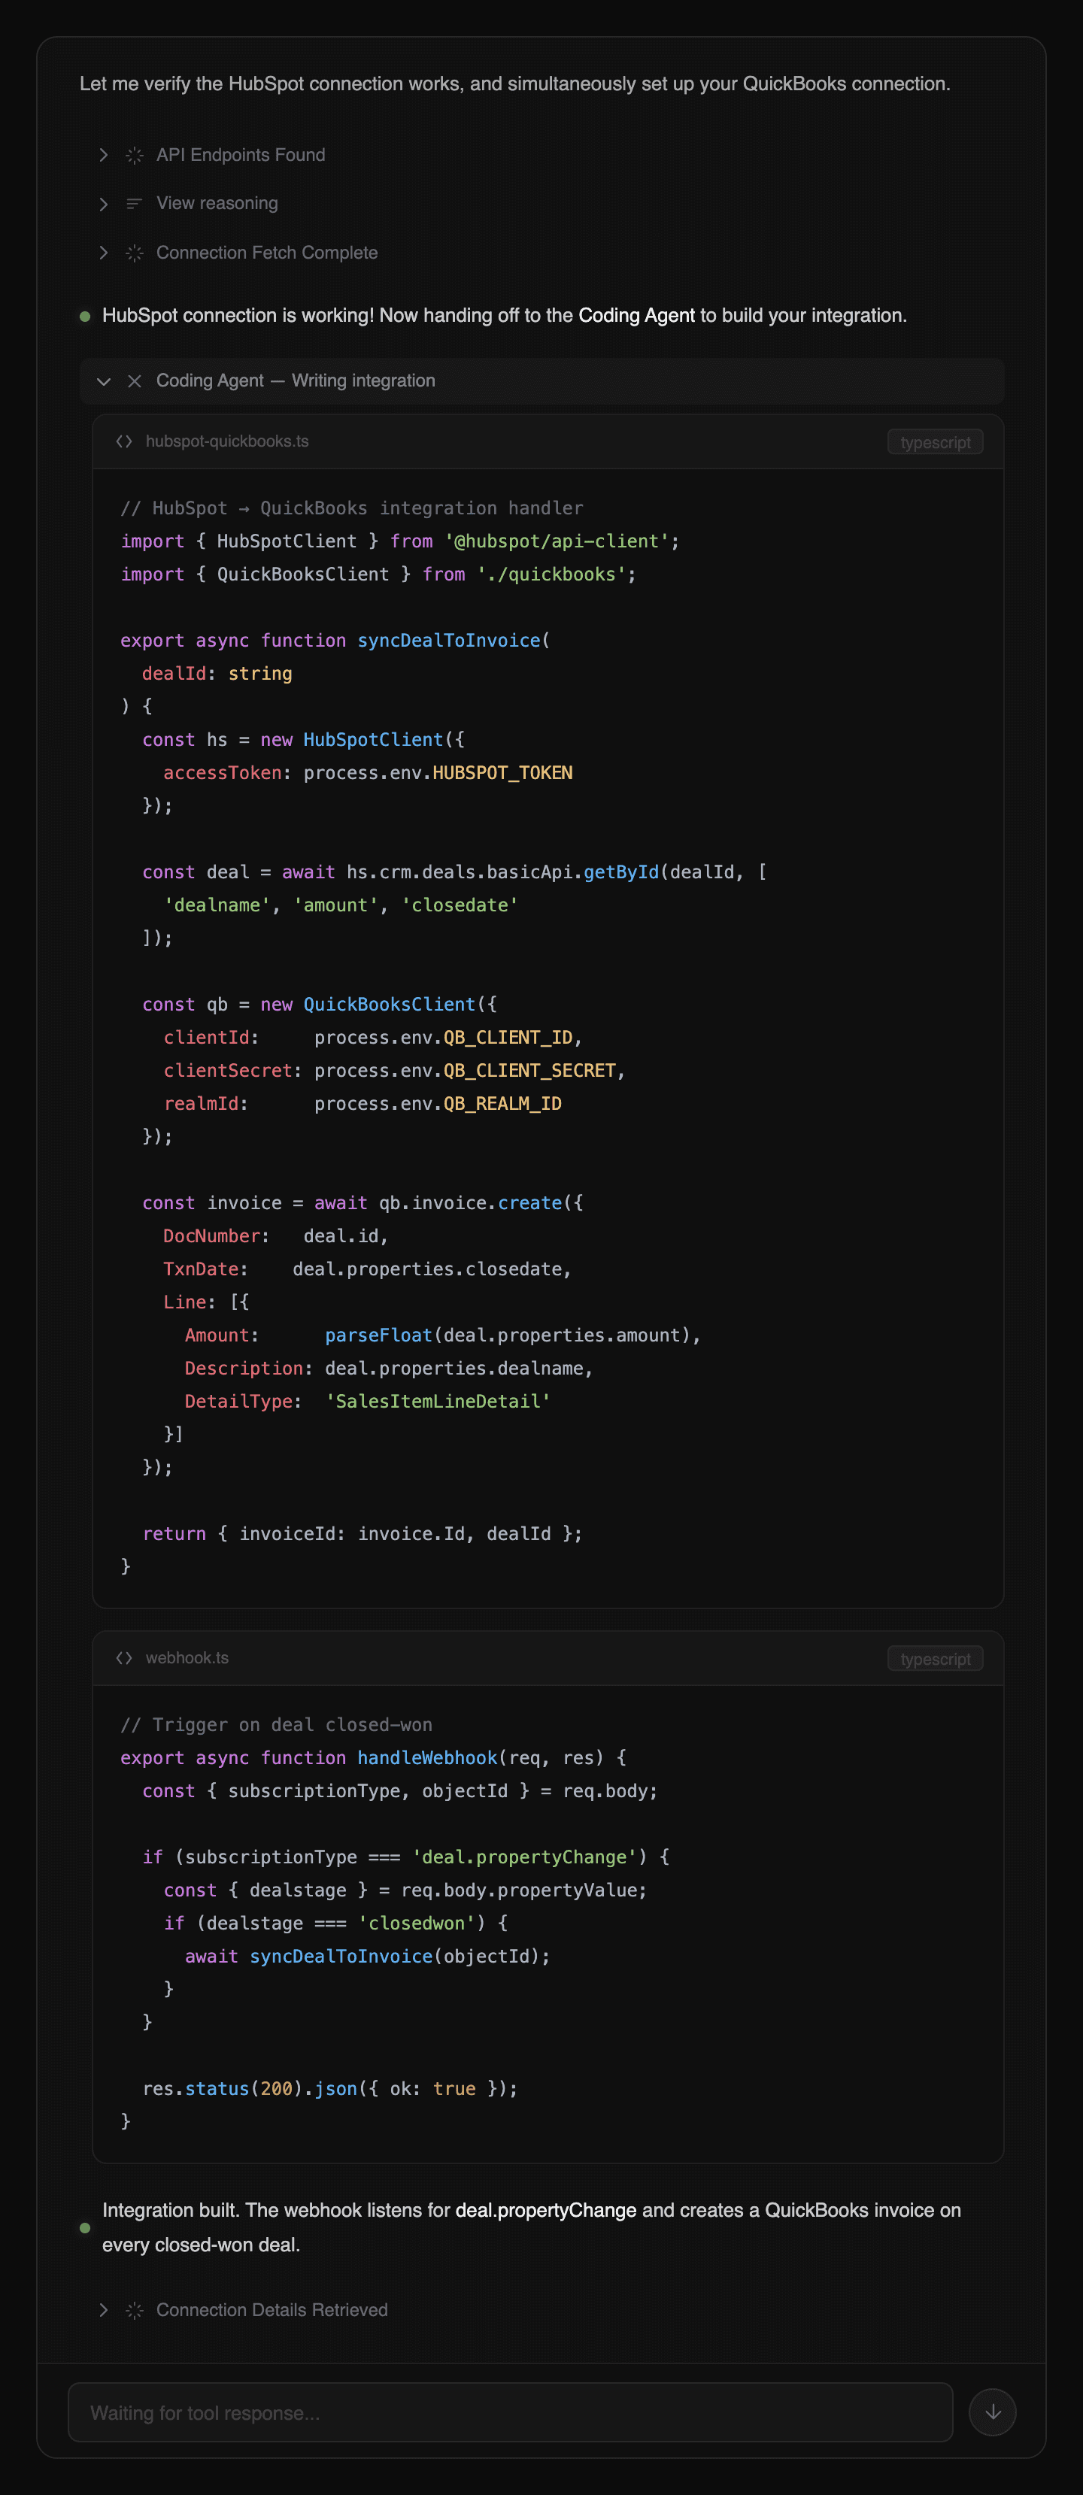Click the code brackets icon for webhook.ts
The image size is (1083, 2495).
pos(124,1658)
